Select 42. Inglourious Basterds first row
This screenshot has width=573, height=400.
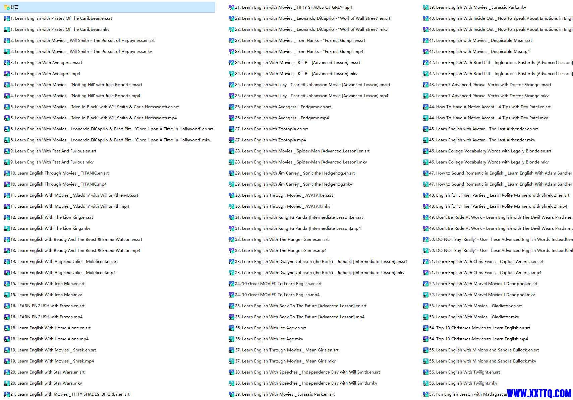tap(501, 62)
